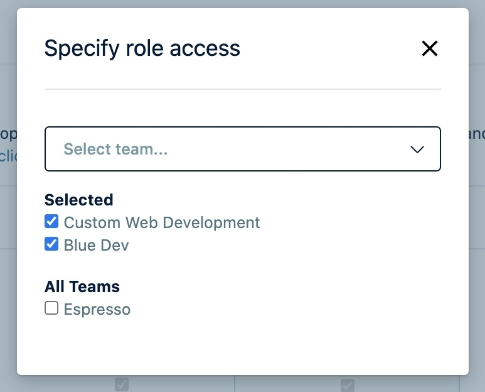Enable the Espresso team checkbox
The width and height of the screenshot is (485, 392).
pyautogui.click(x=51, y=308)
